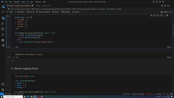The height and width of the screenshot is (98, 174).
Task: Open editor more actions ellipsis at top right
Action: tap(171, 5)
